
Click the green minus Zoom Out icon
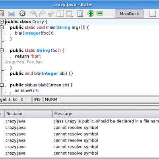click(100, 14)
